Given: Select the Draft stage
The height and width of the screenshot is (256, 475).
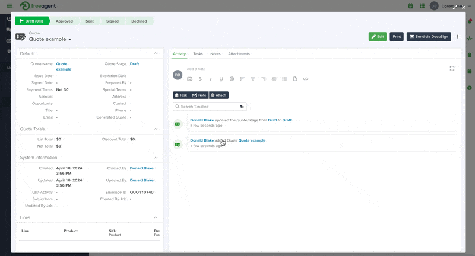Looking at the screenshot, I should (x=32, y=21).
